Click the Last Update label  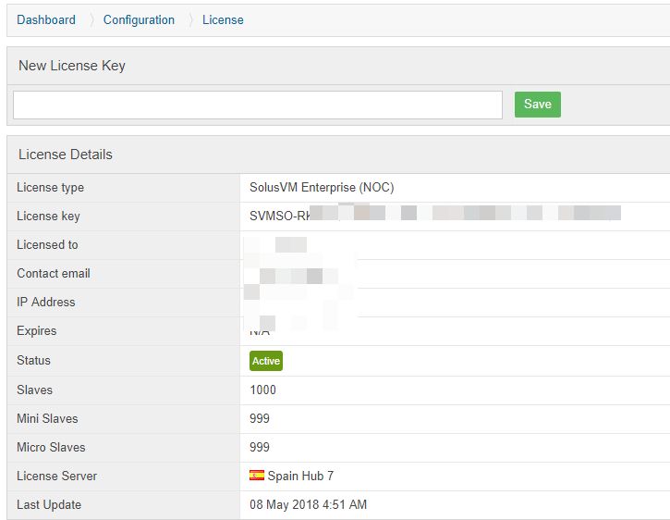coord(49,504)
